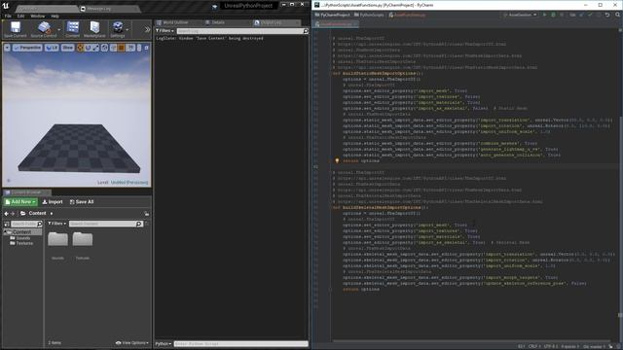Open PyCharmProject breadcrumb in PyCharm
The image size is (623, 350).
333,15
